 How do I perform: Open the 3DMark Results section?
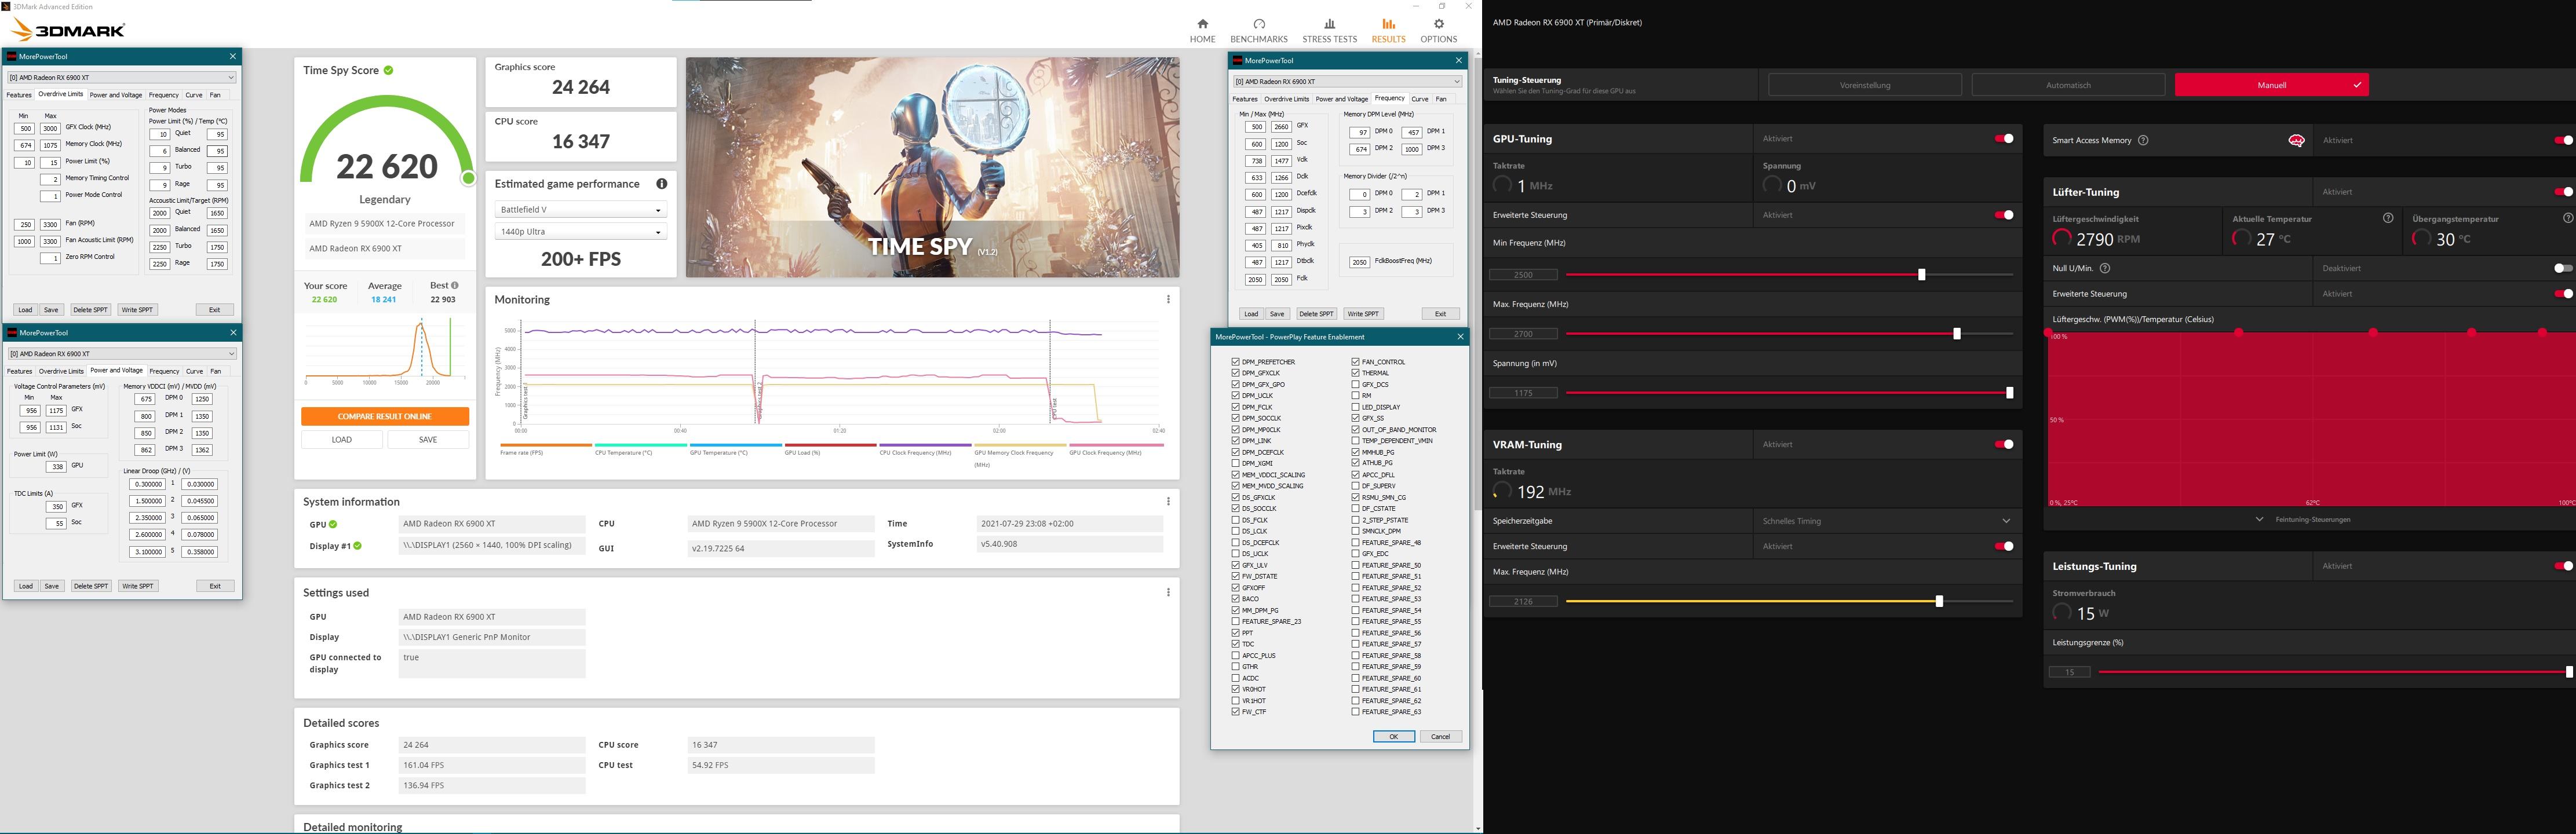tap(1388, 31)
